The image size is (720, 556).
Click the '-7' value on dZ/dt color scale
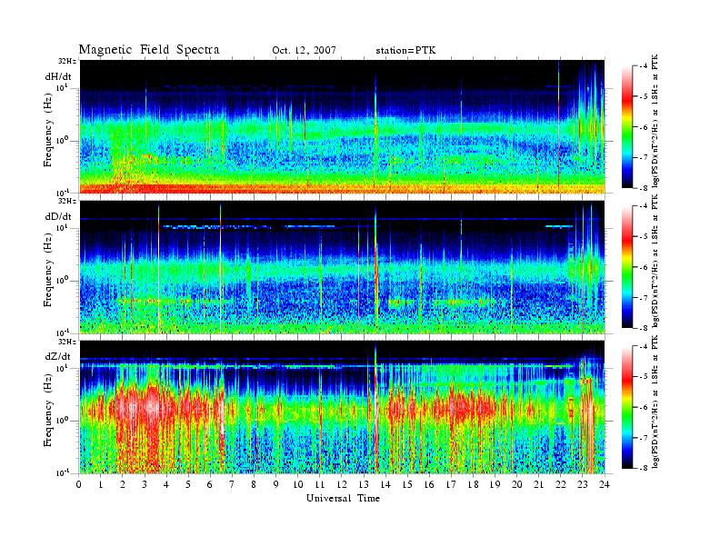tap(644, 438)
